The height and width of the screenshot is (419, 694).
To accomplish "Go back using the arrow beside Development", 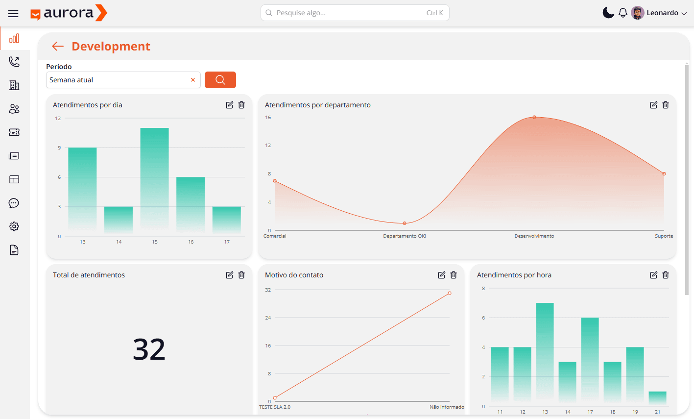I will pos(58,46).
